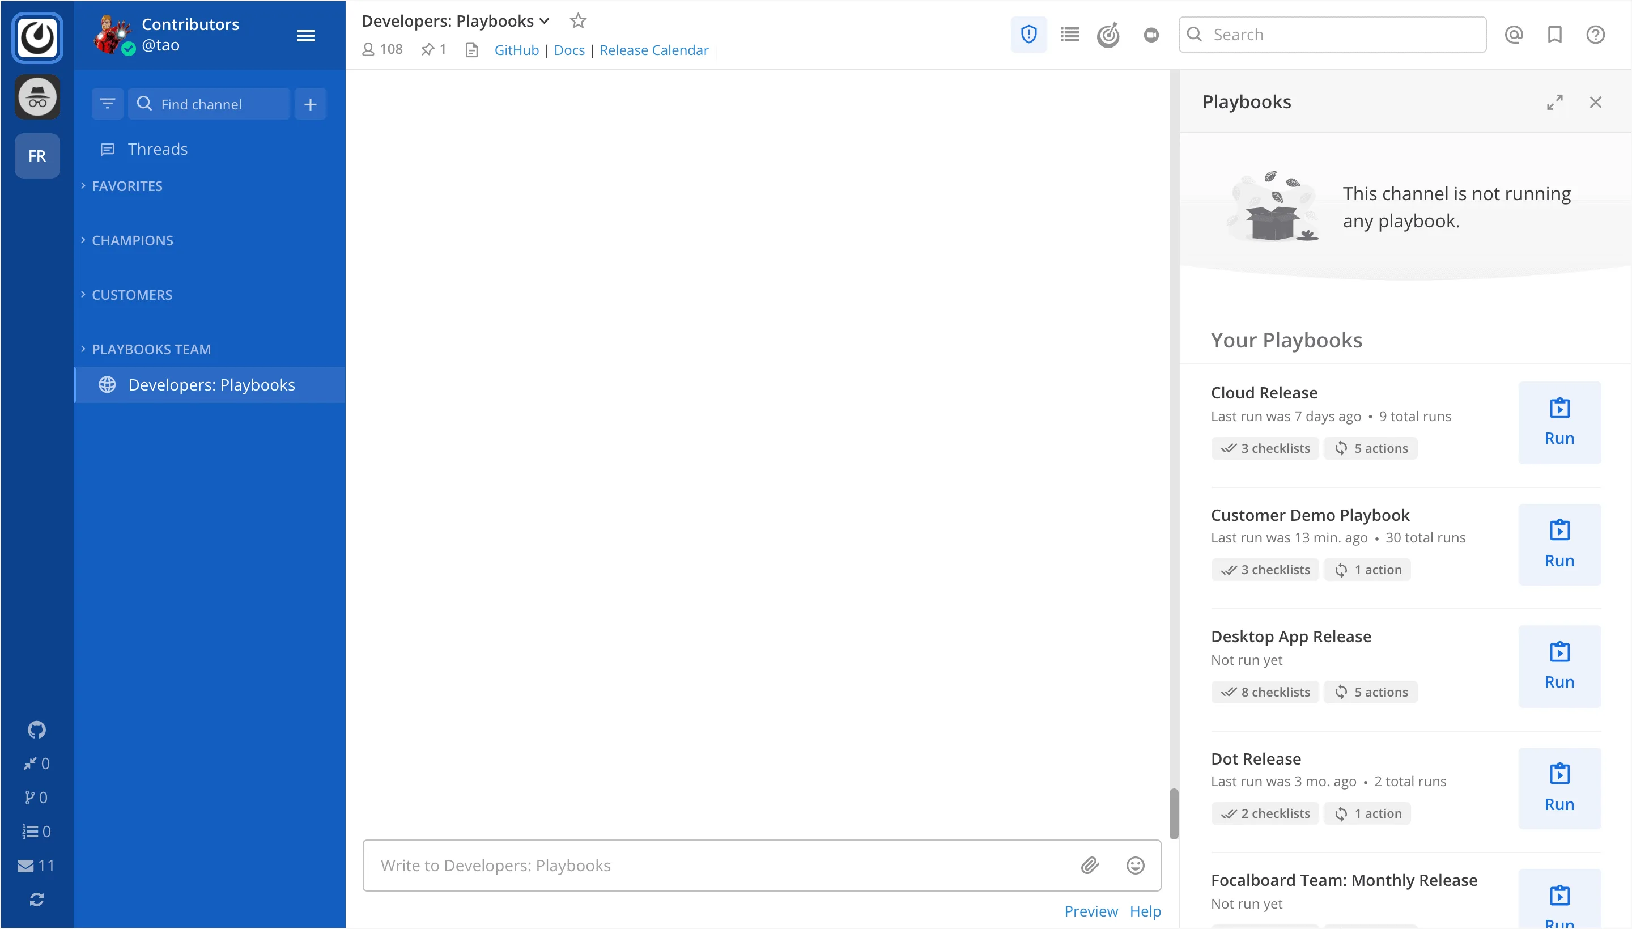This screenshot has height=929, width=1632.
Task: Select the Developers: Playbooks channel
Action: pyautogui.click(x=210, y=385)
